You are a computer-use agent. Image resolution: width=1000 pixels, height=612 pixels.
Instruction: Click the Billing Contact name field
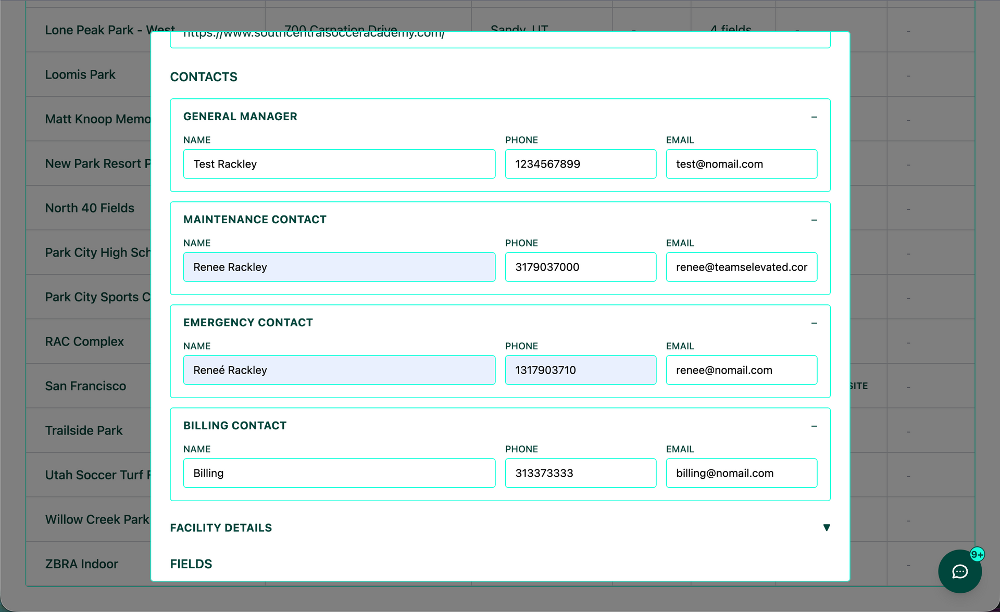[x=339, y=473]
